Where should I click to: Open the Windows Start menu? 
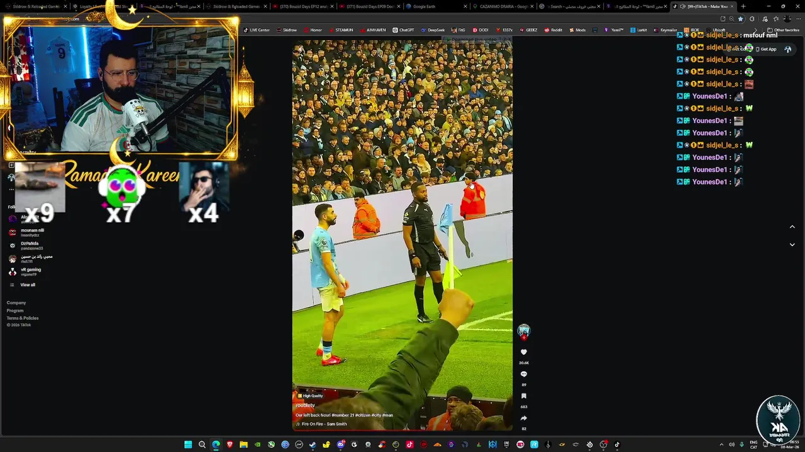click(x=188, y=444)
